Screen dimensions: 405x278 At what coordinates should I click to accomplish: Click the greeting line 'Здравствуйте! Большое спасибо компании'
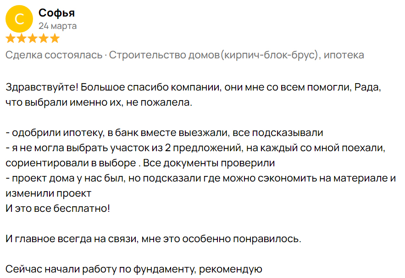[x=193, y=88]
